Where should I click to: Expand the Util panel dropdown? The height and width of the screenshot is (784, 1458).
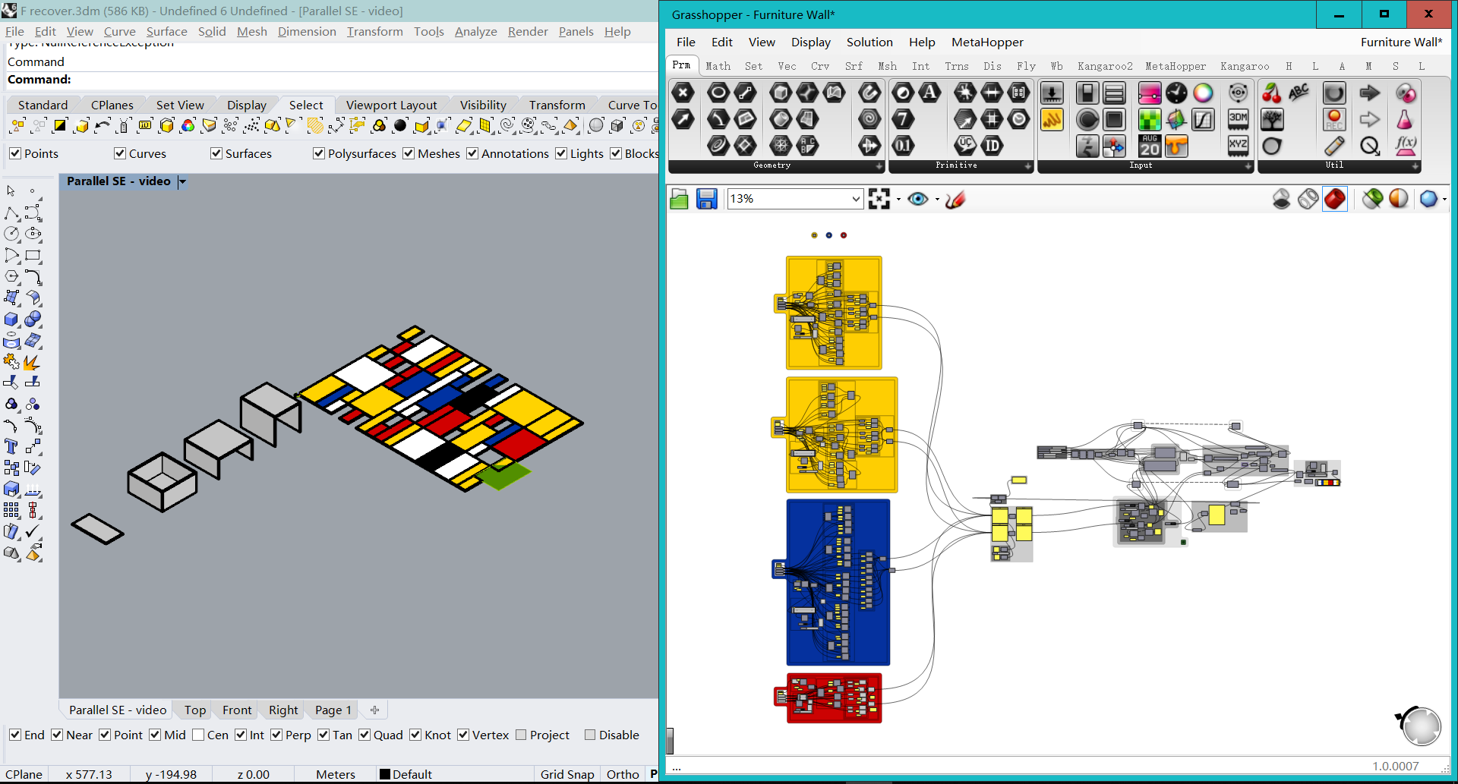coord(1415,165)
